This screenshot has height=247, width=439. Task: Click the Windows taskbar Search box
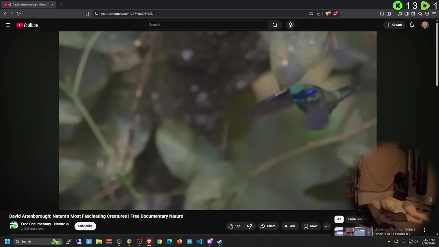click(x=38, y=242)
